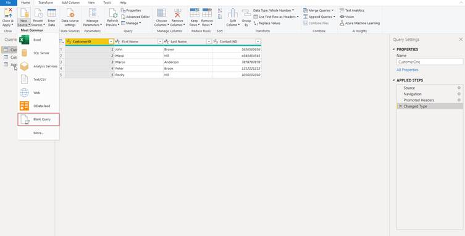Click the query Name input field
This screenshot has width=465, height=236.
[430, 62]
